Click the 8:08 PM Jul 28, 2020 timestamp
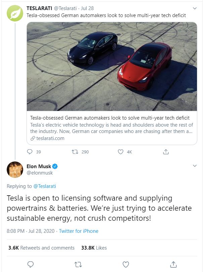203x272 pixels. coord(31,231)
